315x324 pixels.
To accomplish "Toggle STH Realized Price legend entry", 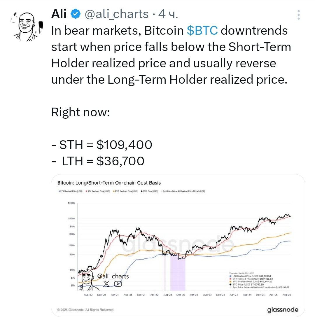I will 97,191.
